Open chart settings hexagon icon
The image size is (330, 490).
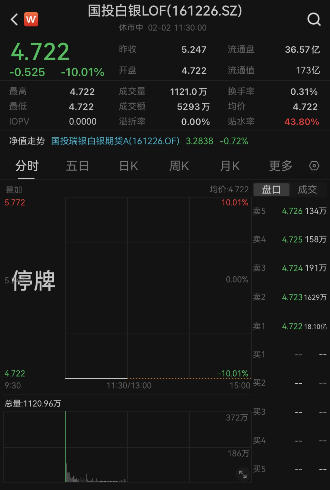(x=314, y=166)
